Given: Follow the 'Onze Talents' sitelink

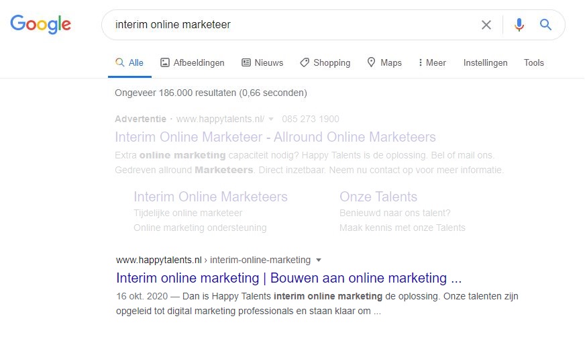Looking at the screenshot, I should tap(378, 197).
